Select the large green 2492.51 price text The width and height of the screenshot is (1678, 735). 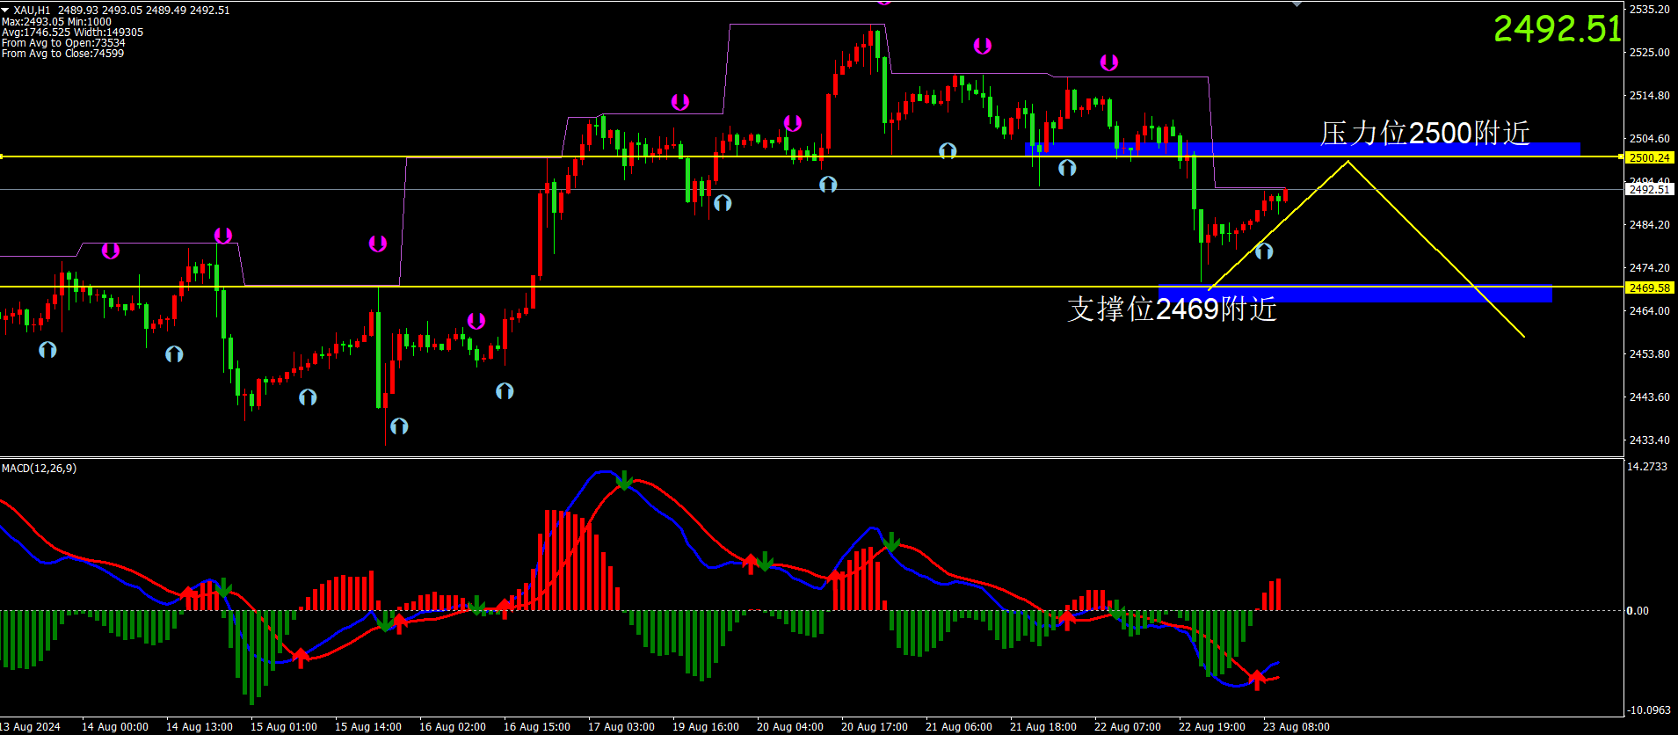pos(1557,29)
